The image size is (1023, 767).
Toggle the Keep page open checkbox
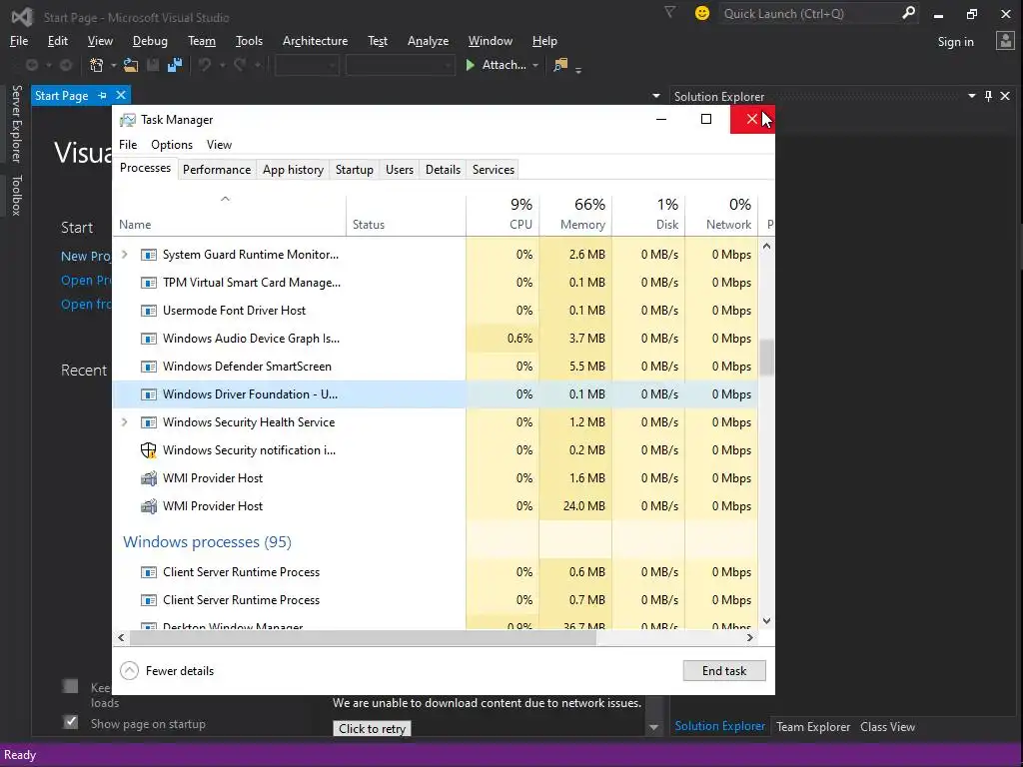71,686
